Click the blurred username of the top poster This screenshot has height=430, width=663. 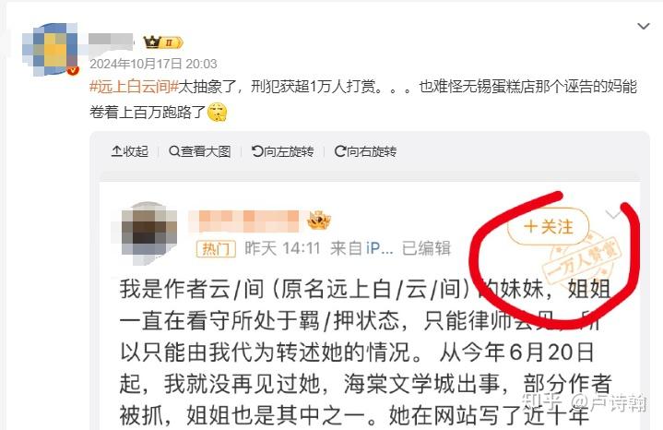click(111, 41)
